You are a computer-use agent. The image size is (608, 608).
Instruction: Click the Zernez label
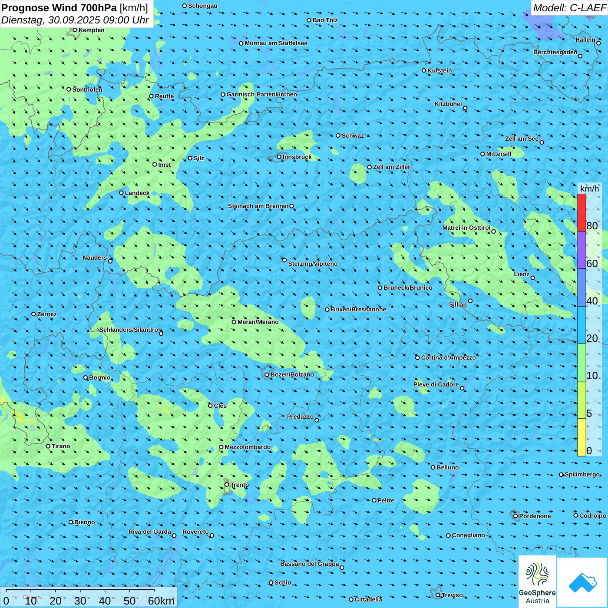[x=47, y=314]
